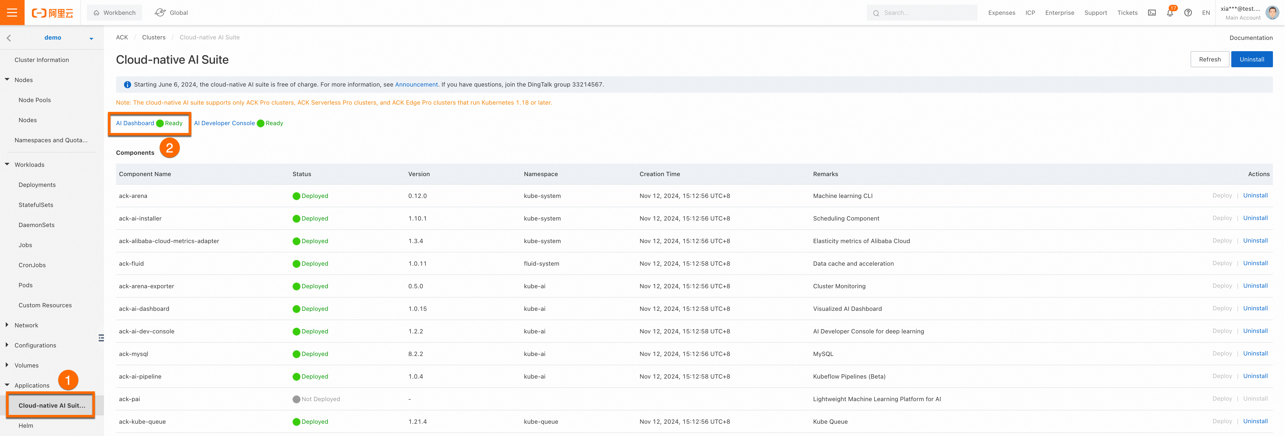Collapse sidebar with the handle icon
The image size is (1285, 436).
click(x=101, y=338)
